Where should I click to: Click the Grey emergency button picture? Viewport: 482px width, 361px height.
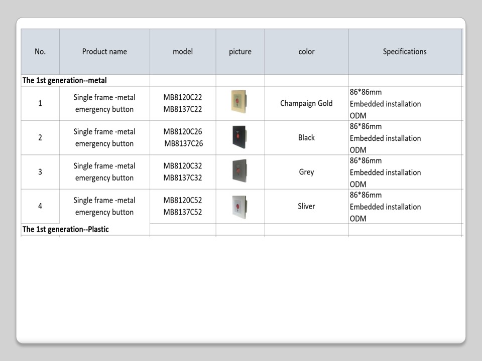(239, 171)
